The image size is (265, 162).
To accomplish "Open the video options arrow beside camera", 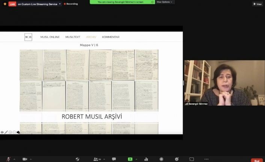I will (30, 159).
